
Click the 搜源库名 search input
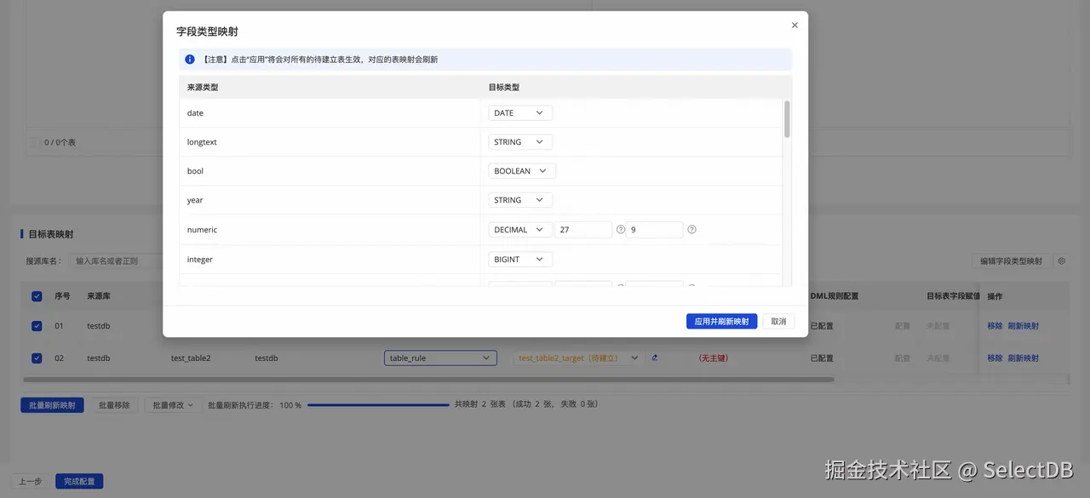(x=116, y=260)
